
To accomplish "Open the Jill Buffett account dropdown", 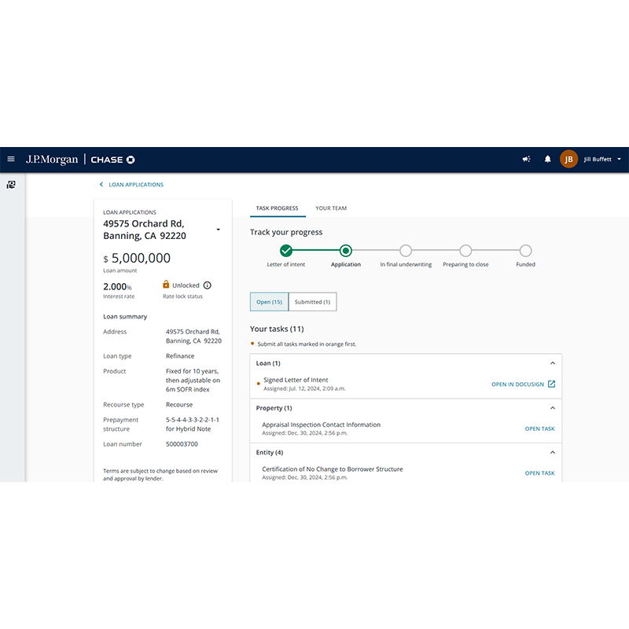I will tap(619, 159).
